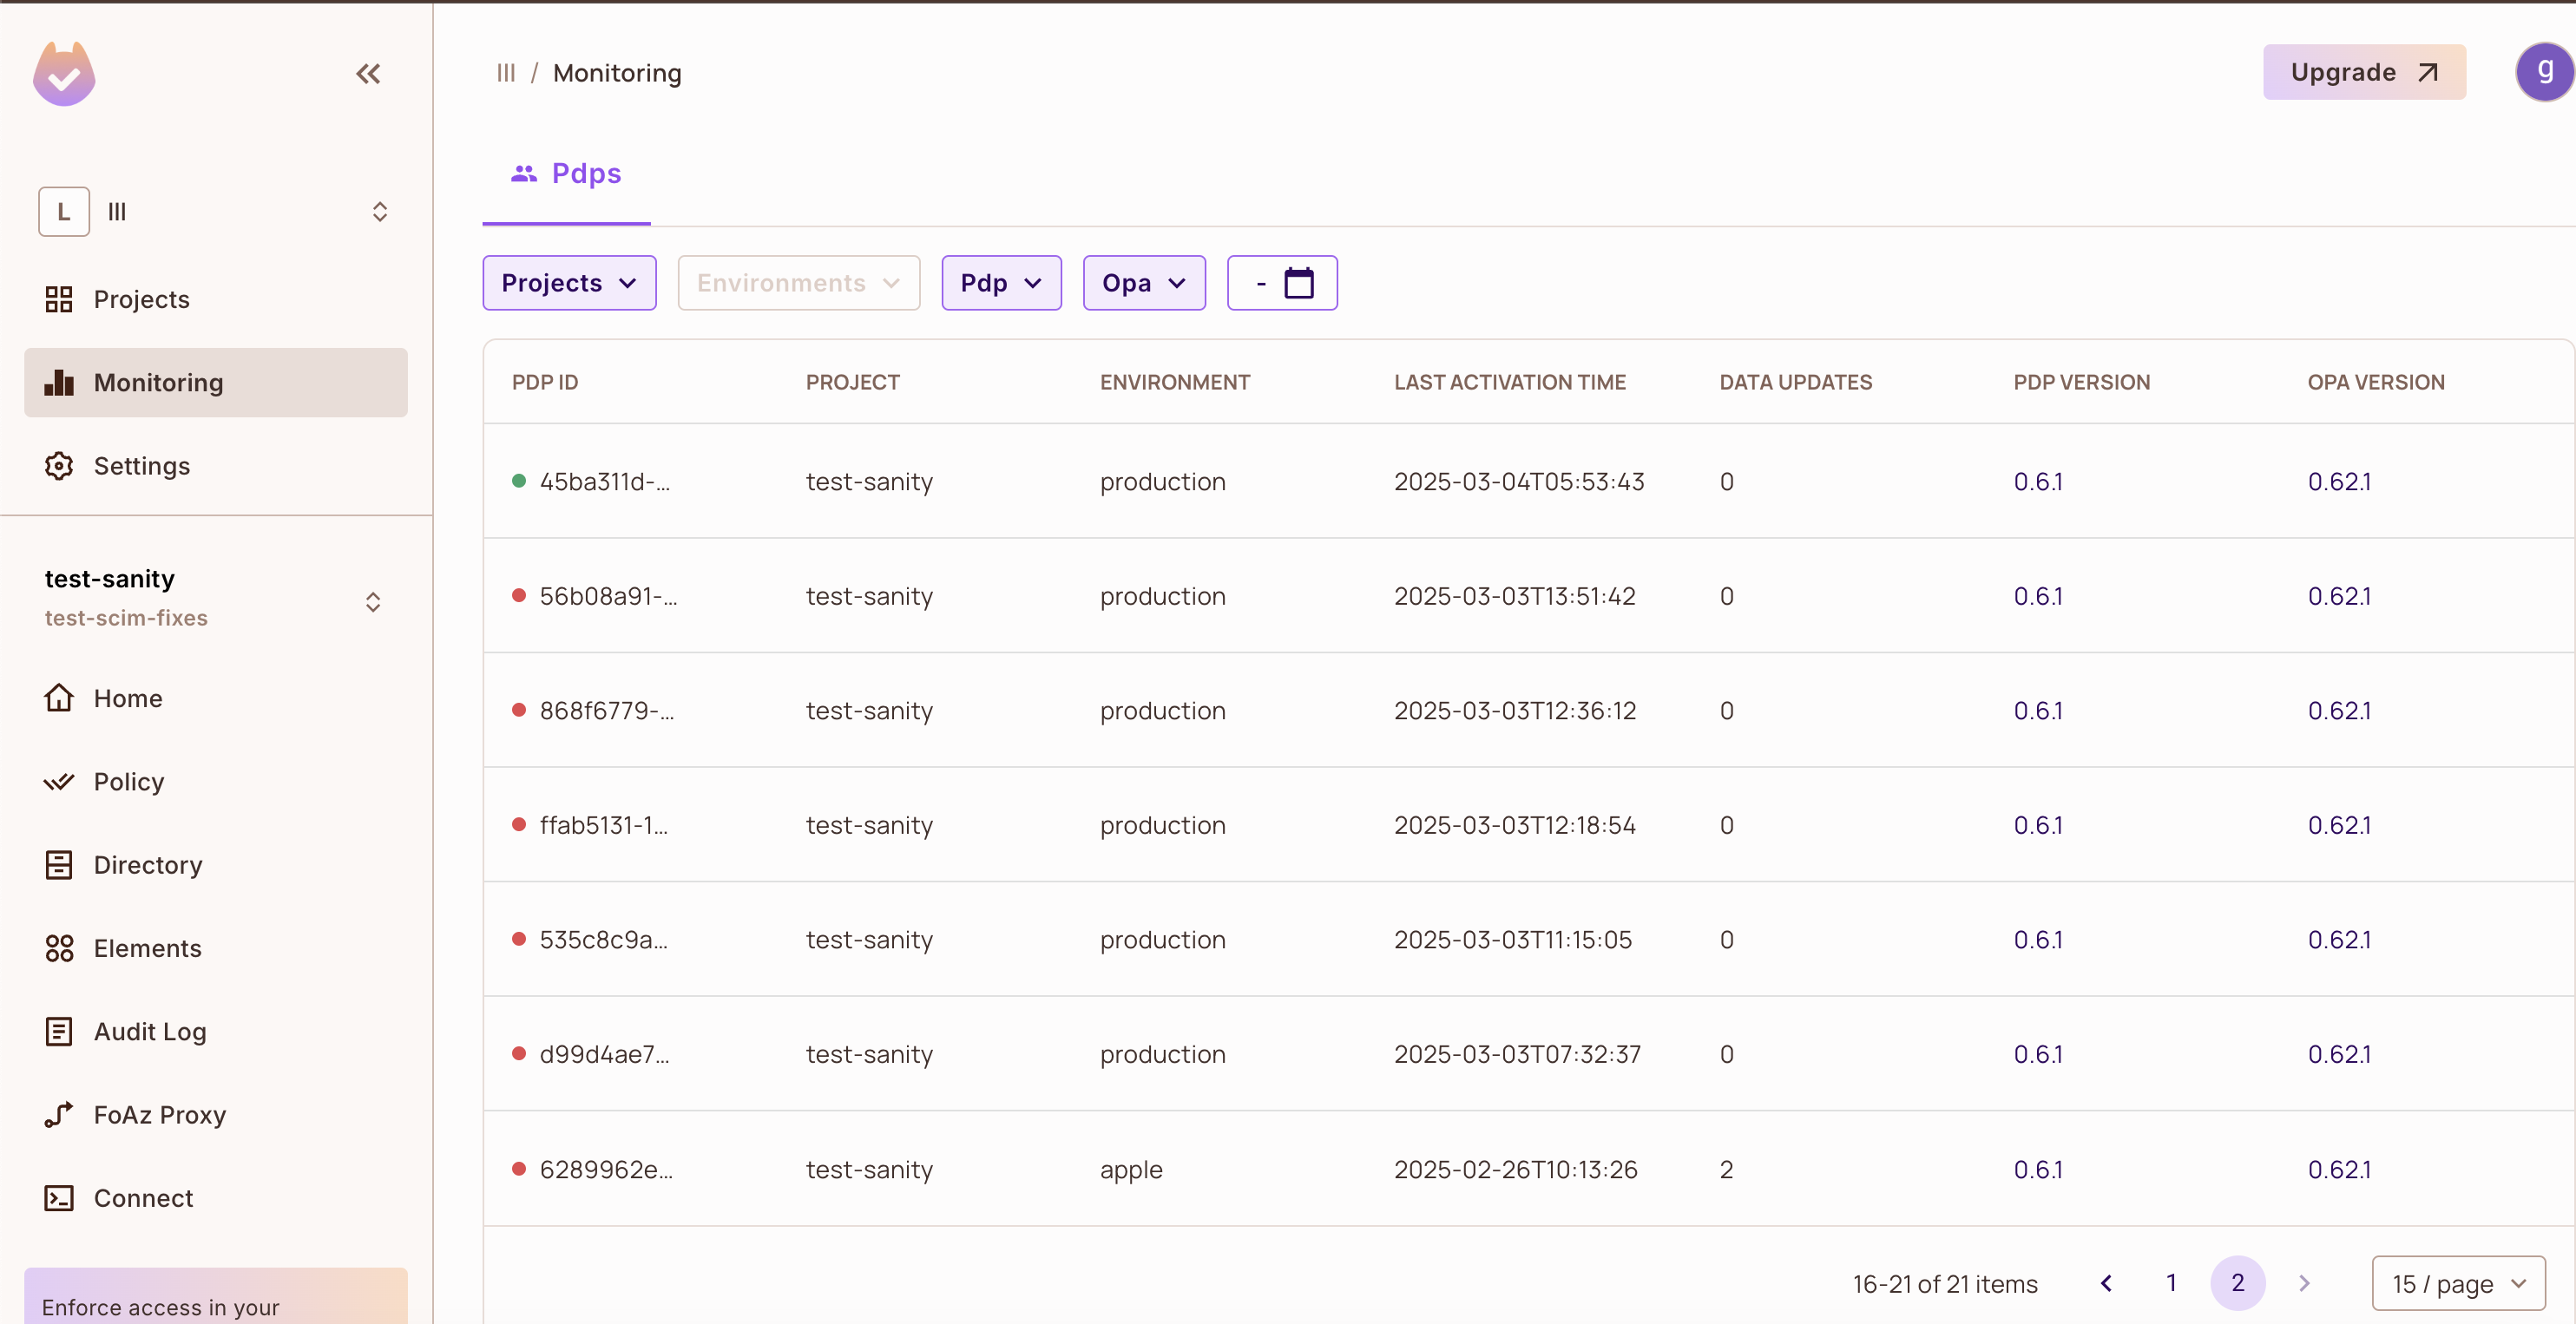Collapse the sidebar navigation panel

(367, 73)
